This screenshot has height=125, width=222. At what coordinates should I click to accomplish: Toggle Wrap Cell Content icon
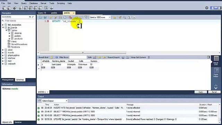point(149,57)
